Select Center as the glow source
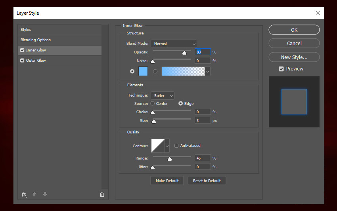Screen dimensions: 337x211 (x=153, y=104)
